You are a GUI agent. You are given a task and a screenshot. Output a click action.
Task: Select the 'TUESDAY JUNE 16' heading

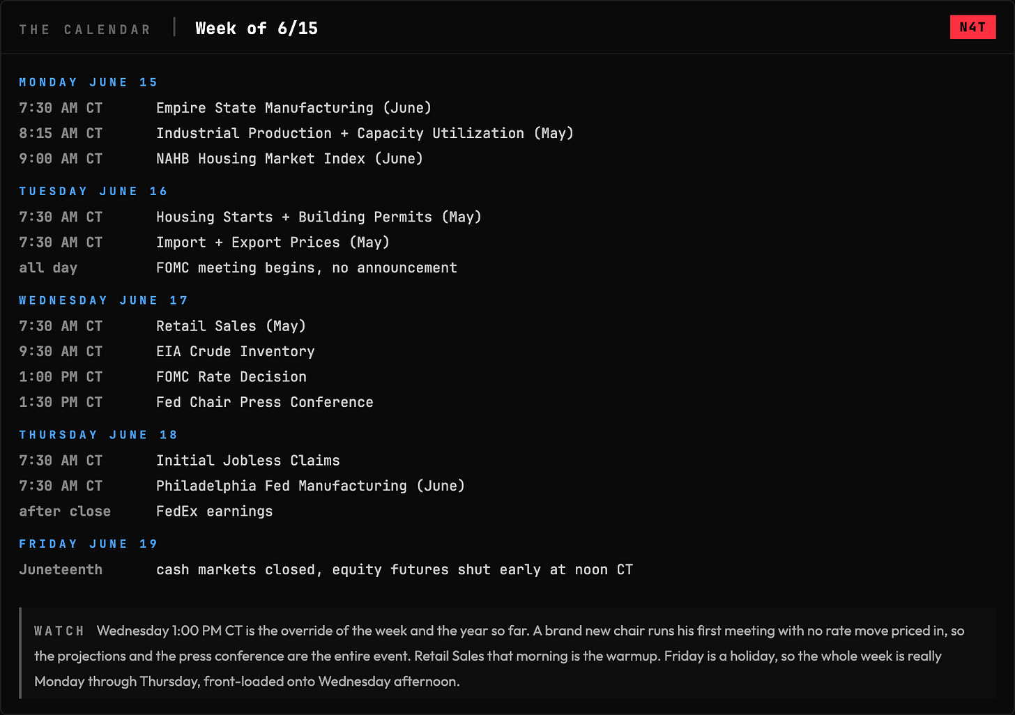point(93,191)
